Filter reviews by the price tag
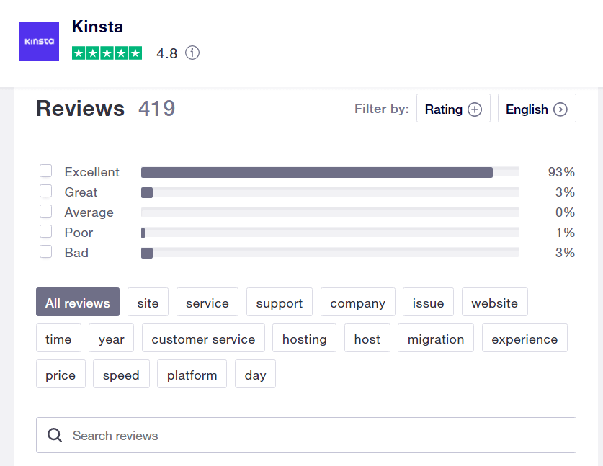Image resolution: width=603 pixels, height=466 pixels. point(61,374)
